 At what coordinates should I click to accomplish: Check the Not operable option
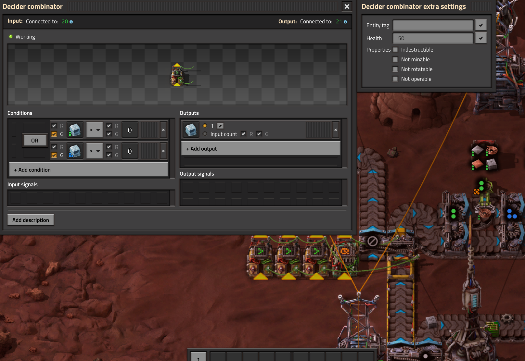click(x=395, y=79)
